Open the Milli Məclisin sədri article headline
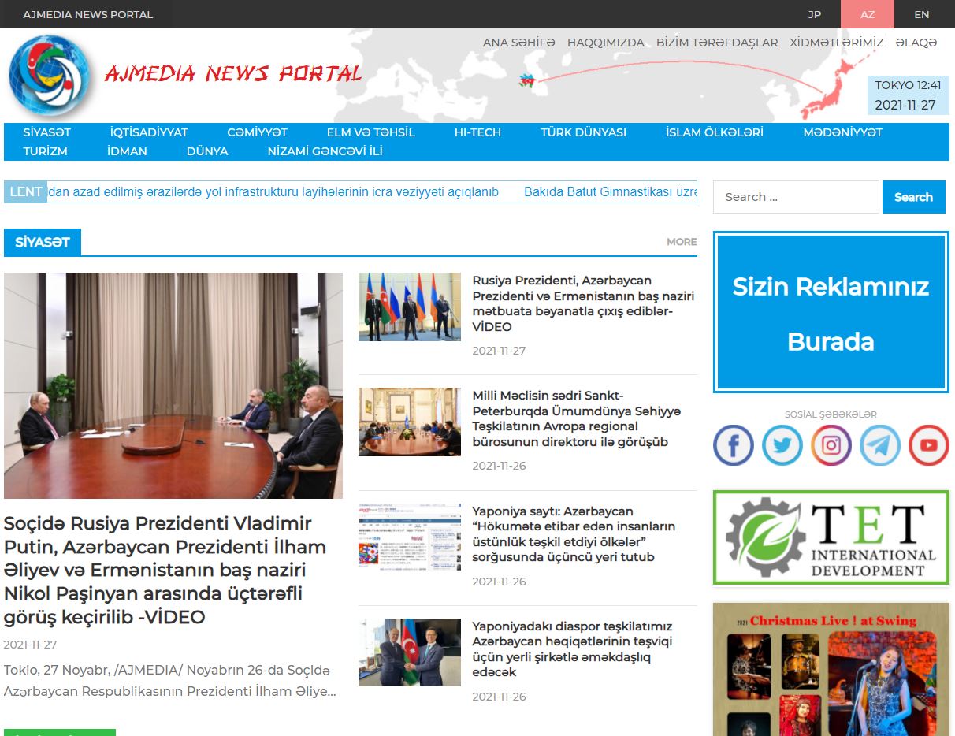Image resolution: width=955 pixels, height=736 pixels. (576, 418)
